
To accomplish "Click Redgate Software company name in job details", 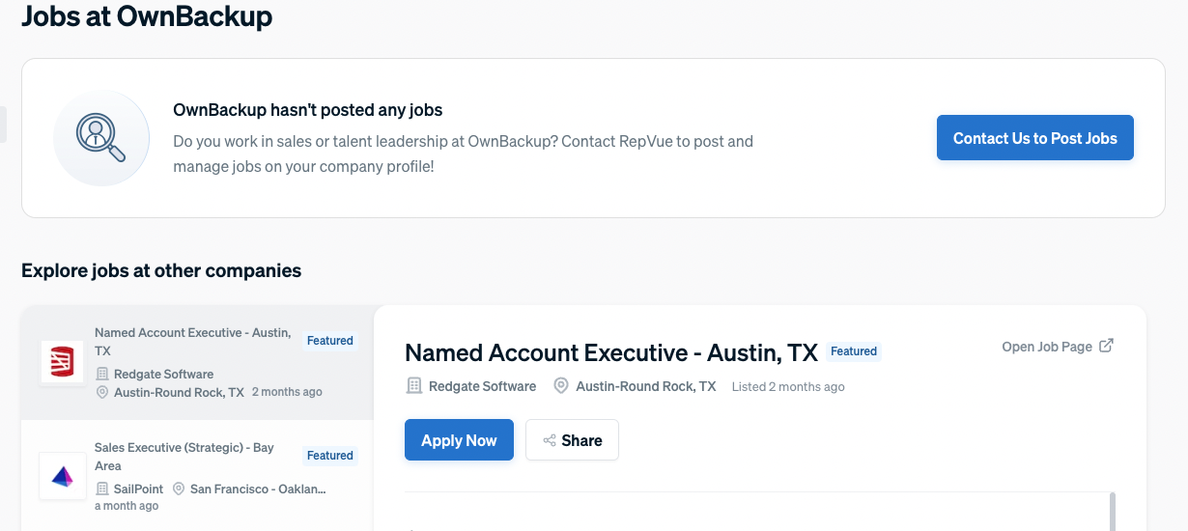I will tap(481, 386).
